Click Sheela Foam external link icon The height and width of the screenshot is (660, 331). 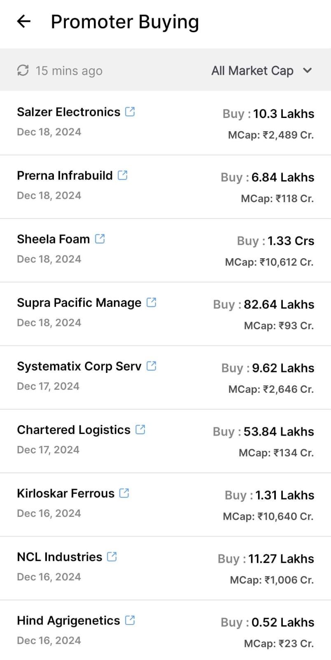pyautogui.click(x=100, y=239)
